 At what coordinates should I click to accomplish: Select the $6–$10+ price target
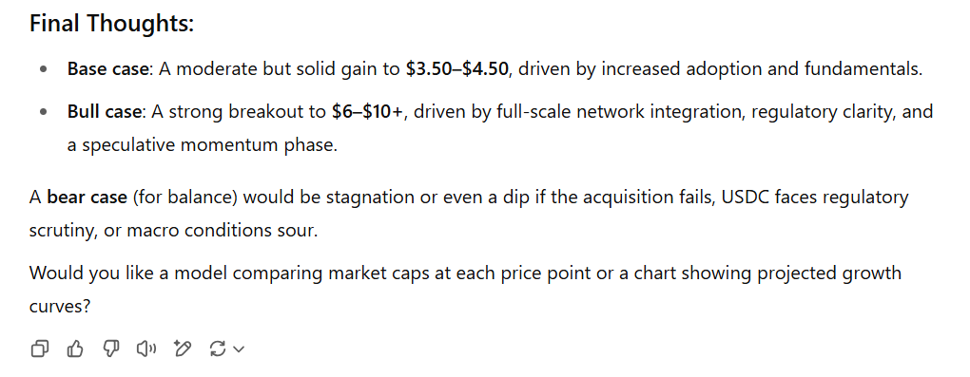coord(367,112)
